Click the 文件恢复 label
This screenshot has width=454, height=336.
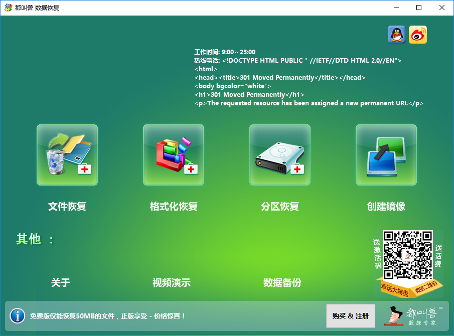[67, 206]
